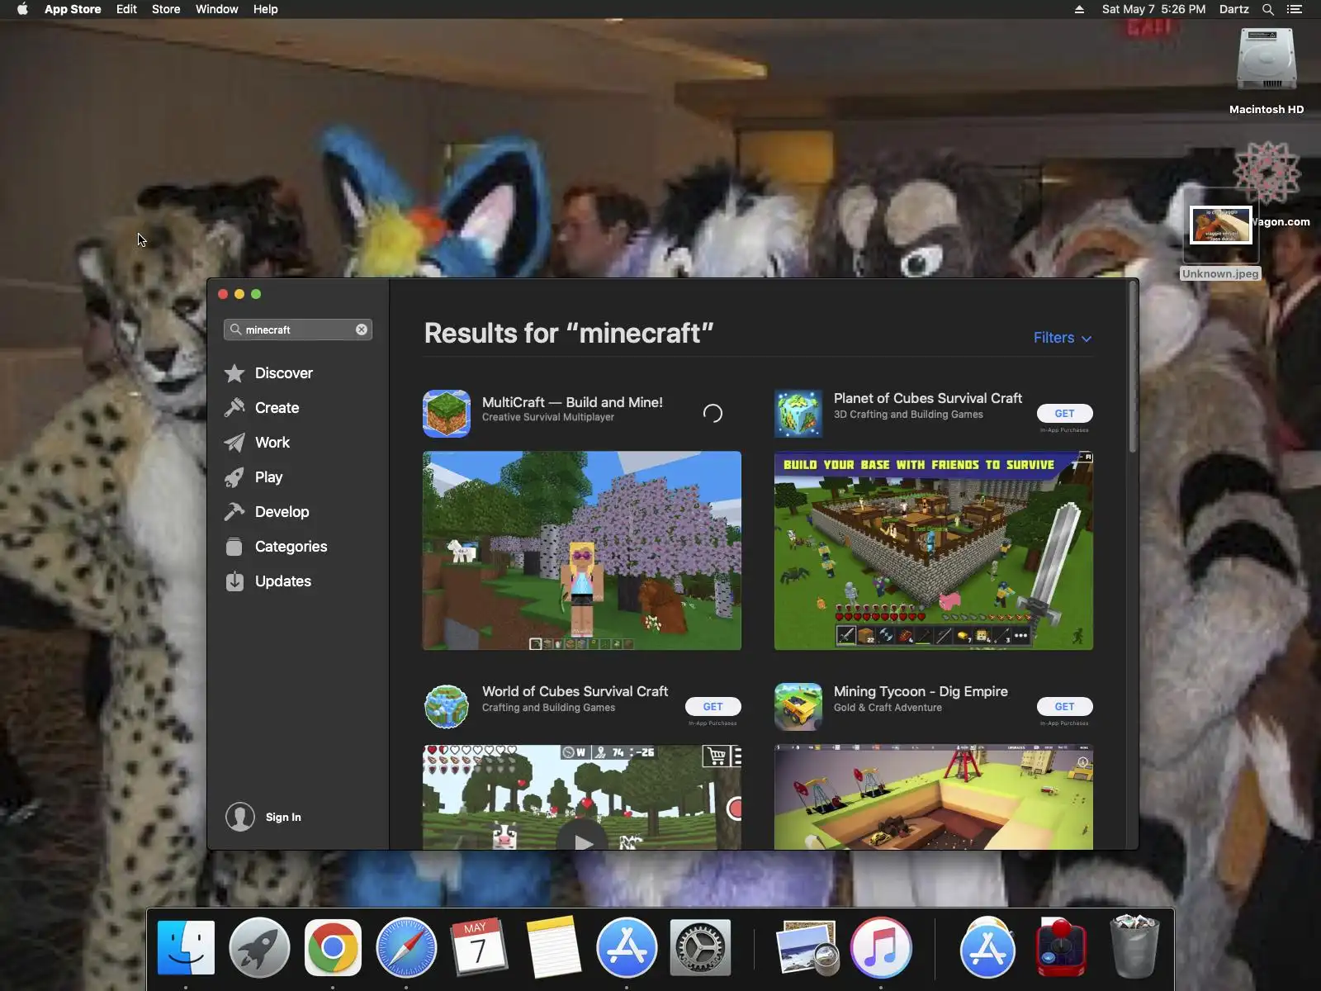Open Notification Center list icon

click(1295, 9)
